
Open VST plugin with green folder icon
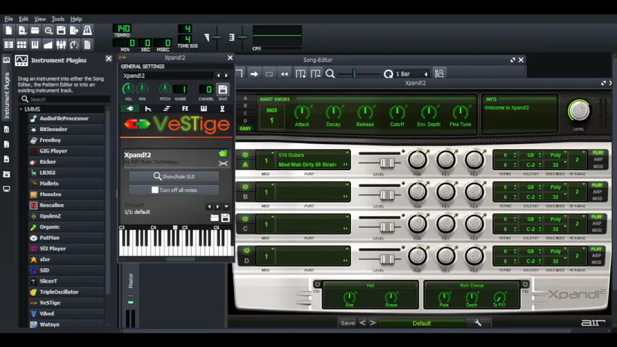pos(223,154)
